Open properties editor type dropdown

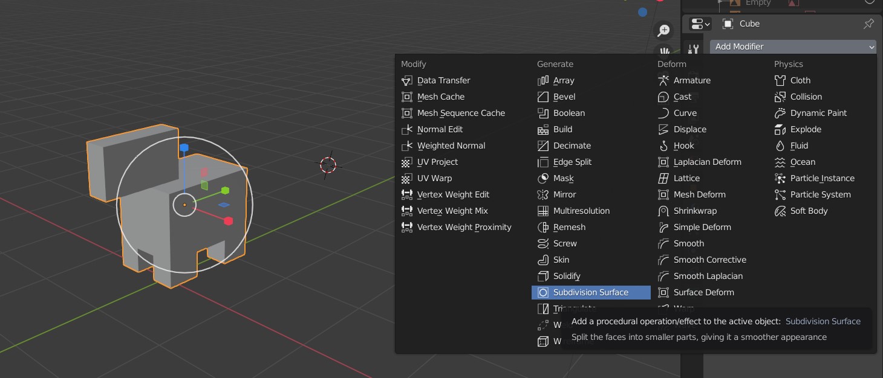(x=701, y=24)
